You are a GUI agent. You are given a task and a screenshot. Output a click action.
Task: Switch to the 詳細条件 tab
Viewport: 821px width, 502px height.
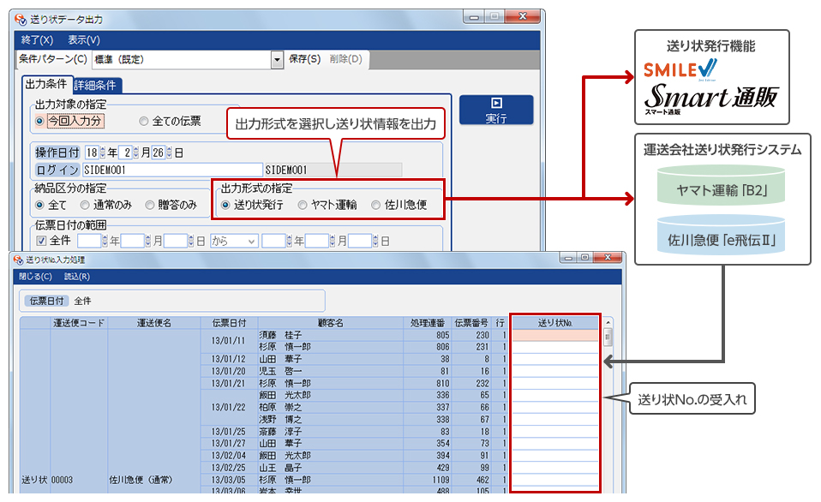click(95, 85)
